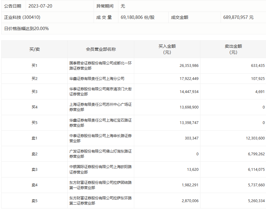Image resolution: width=266 pixels, height=210 pixels.
Task: Click 中泰证券上海申长路证券营业部 name
Action: pyautogui.click(x=100, y=138)
